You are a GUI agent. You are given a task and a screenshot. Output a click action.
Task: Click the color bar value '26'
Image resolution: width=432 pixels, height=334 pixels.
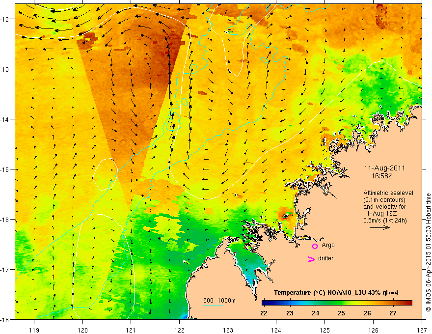point(367,313)
